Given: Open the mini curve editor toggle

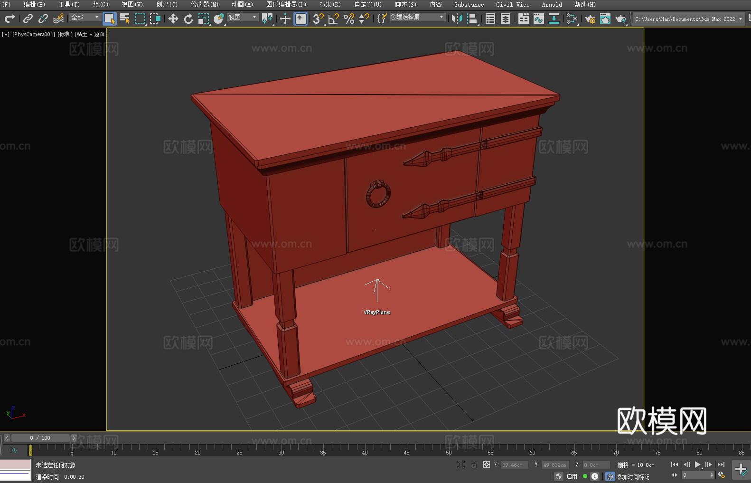Looking at the screenshot, I should tap(13, 450).
